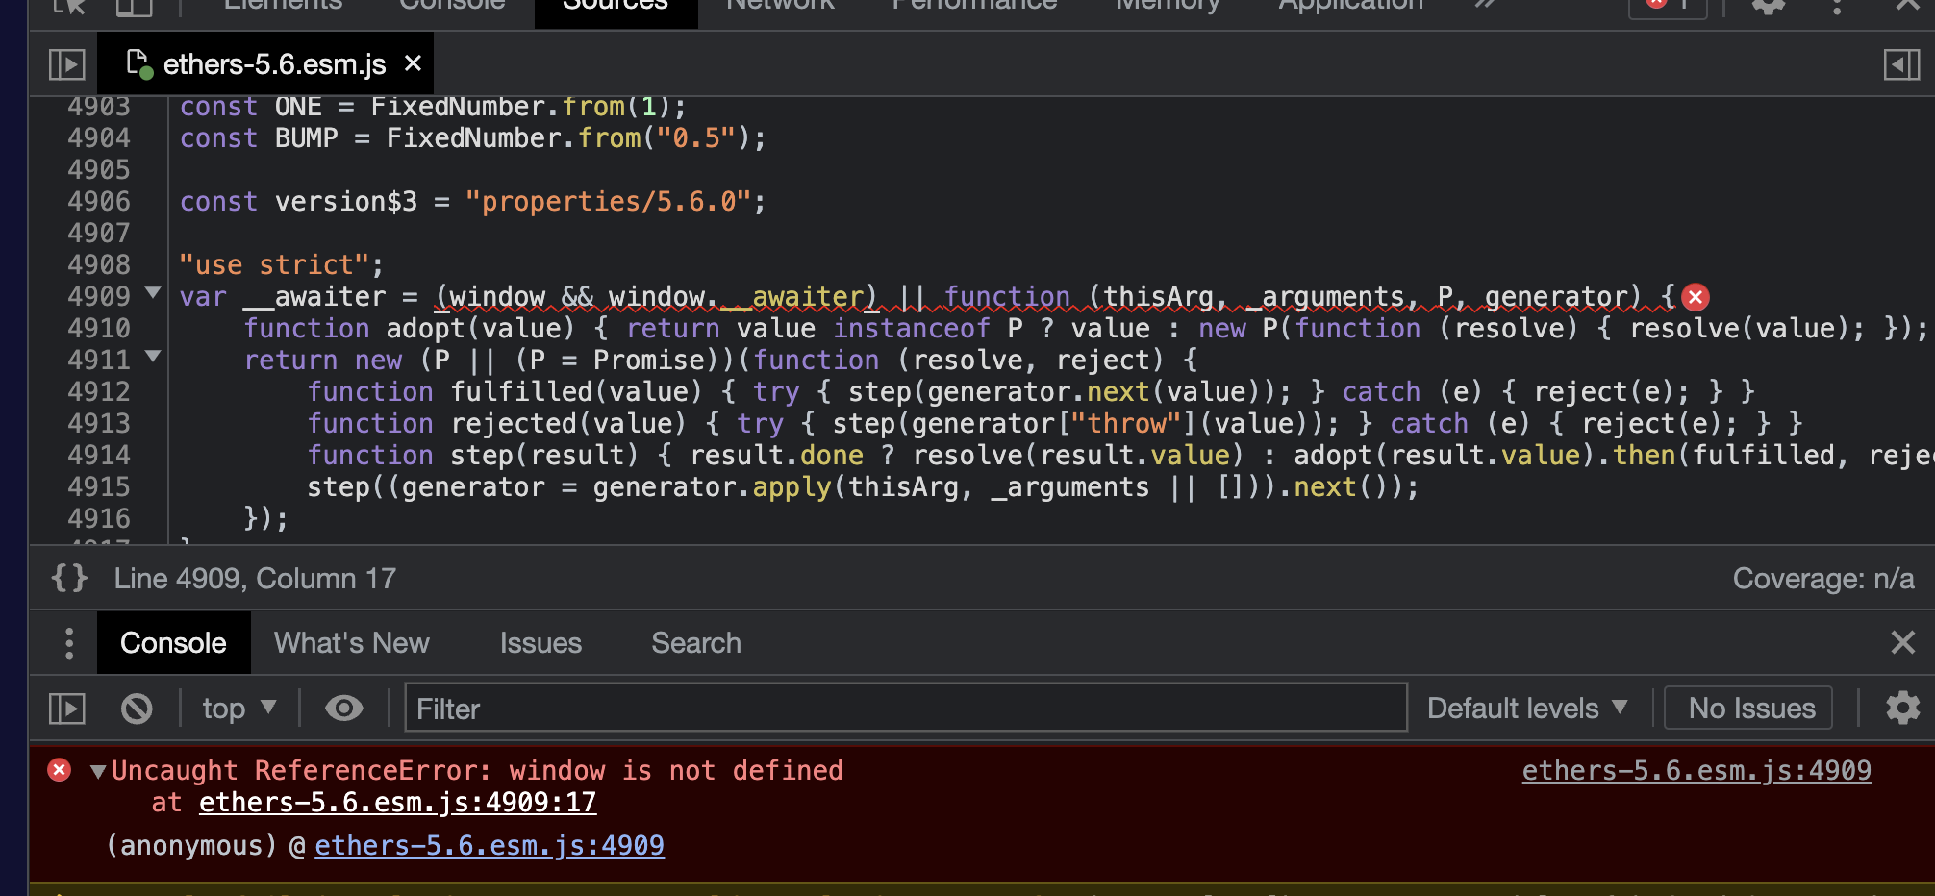This screenshot has height=896, width=1935.
Task: Click the __awaiter variable name on line 4909
Action: pyautogui.click(x=314, y=297)
